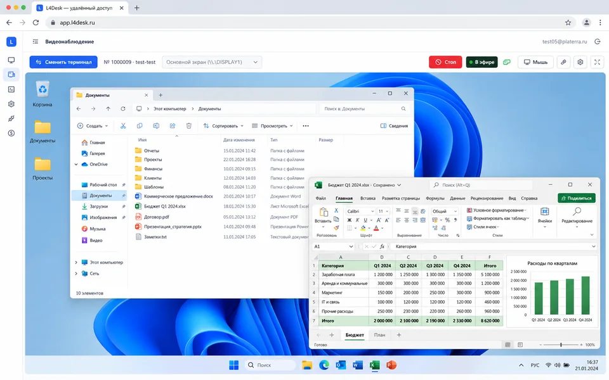Open the Формулы tab in Excel

pos(435,198)
